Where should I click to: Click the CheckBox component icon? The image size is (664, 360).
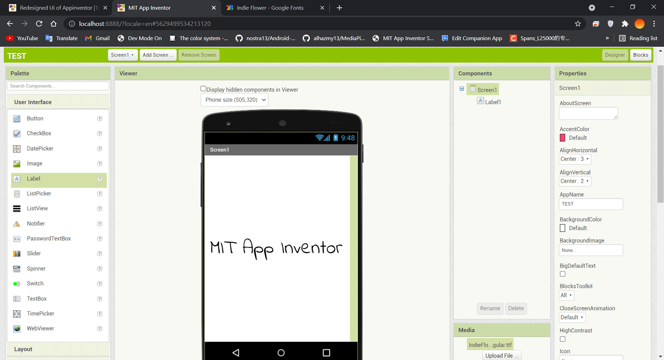[17, 133]
